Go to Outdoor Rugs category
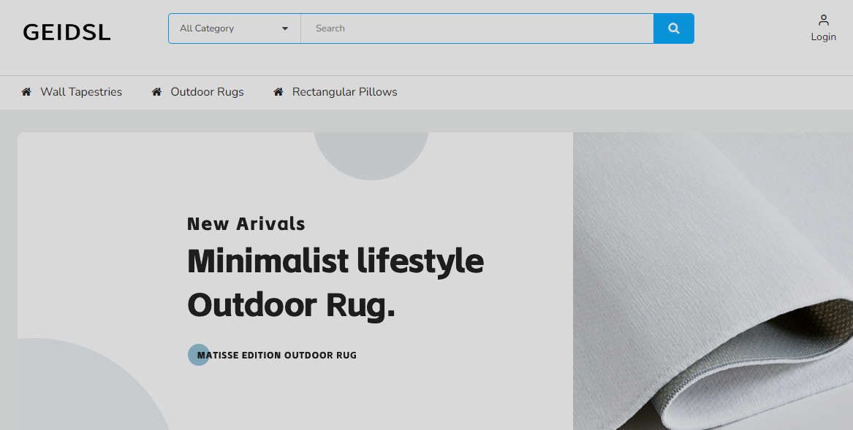The width and height of the screenshot is (853, 430). (208, 92)
